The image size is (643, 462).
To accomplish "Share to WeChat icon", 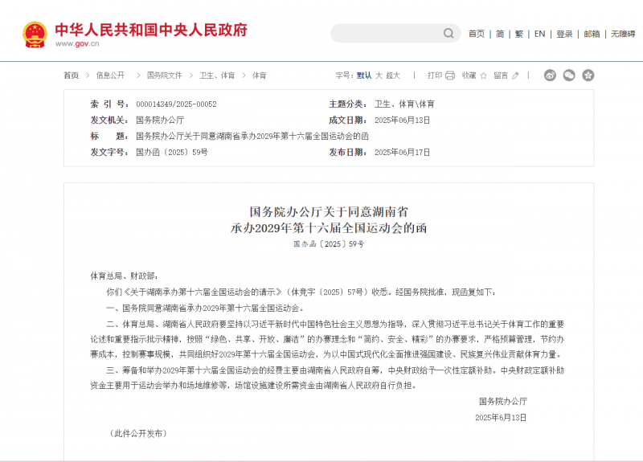I will (569, 75).
